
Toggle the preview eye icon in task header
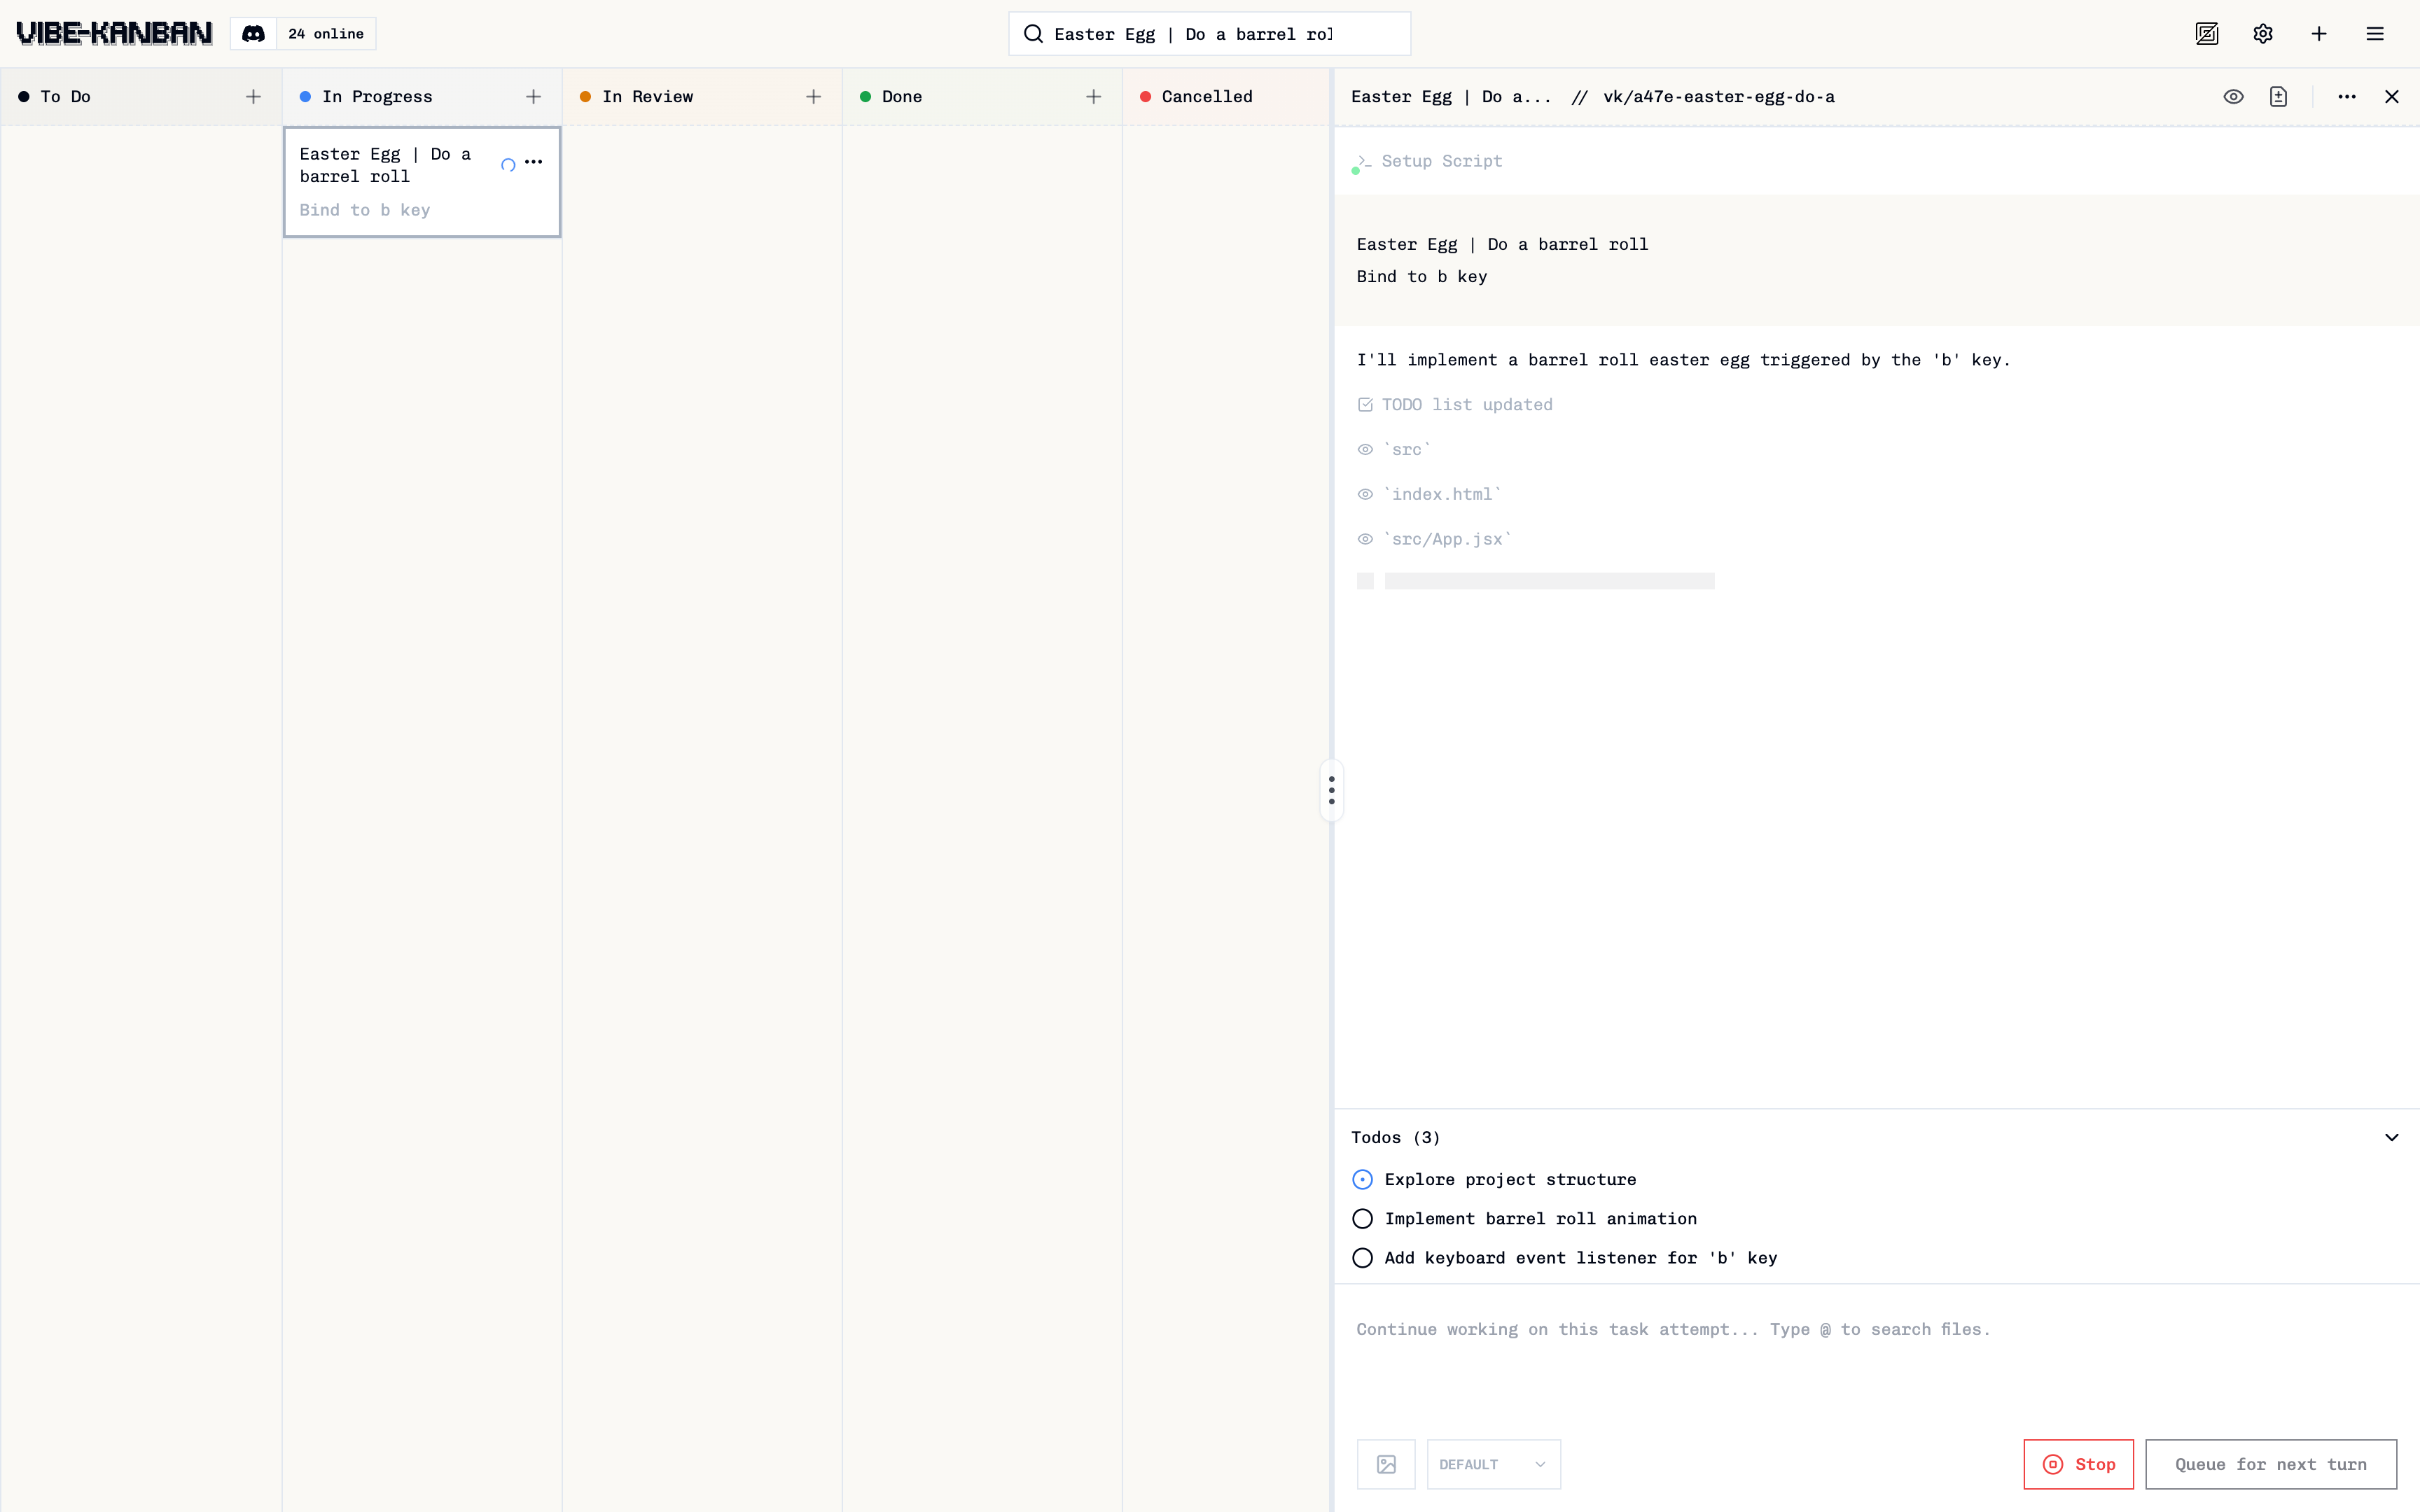tap(2233, 97)
